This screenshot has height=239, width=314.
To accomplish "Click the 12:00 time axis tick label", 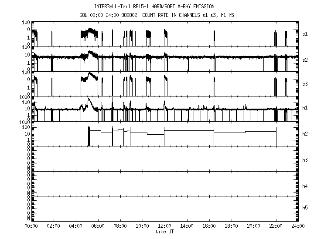I will [x=164, y=226].
